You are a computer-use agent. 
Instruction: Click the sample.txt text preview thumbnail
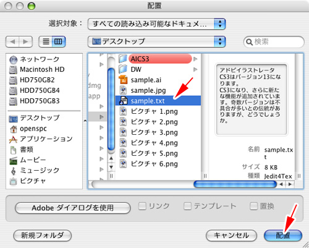click(251, 100)
